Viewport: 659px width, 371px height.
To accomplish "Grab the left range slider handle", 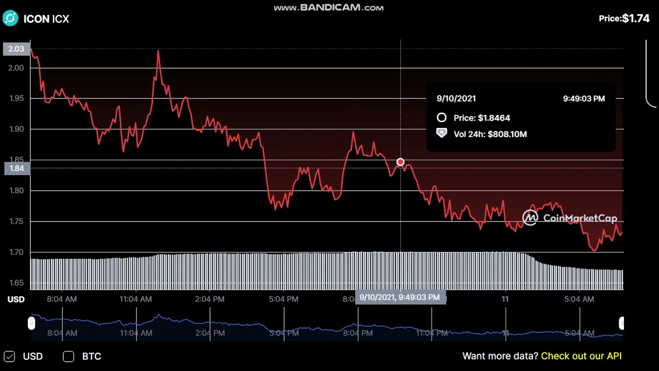I will tap(31, 324).
